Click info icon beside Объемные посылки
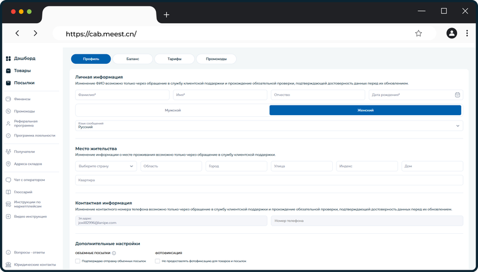 (114, 253)
